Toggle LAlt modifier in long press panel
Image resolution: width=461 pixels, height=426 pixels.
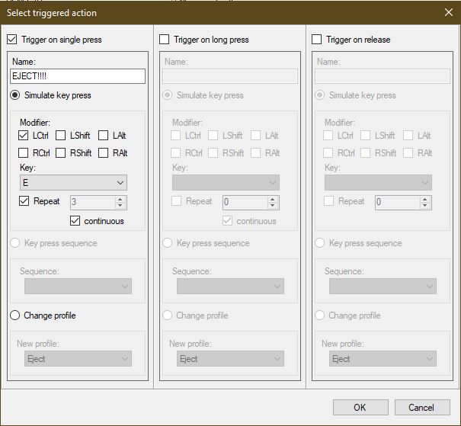[255, 136]
